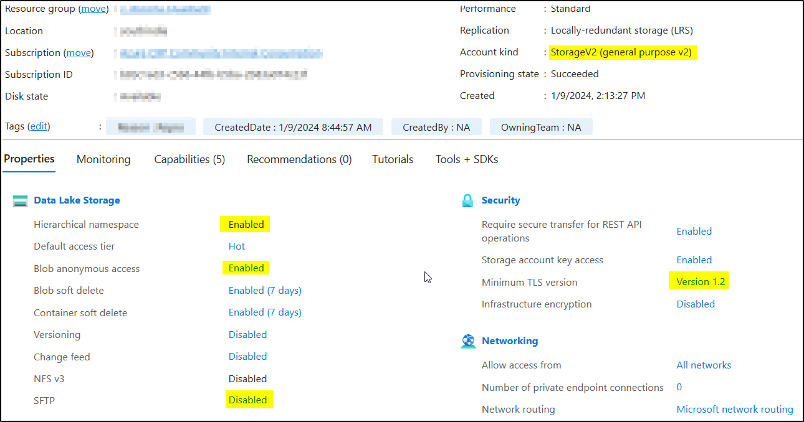The width and height of the screenshot is (804, 422).
Task: Click Enabled value for Blob anonymous access
Action: coord(246,268)
